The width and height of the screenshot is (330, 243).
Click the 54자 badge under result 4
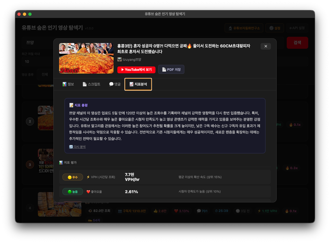click(x=94, y=220)
